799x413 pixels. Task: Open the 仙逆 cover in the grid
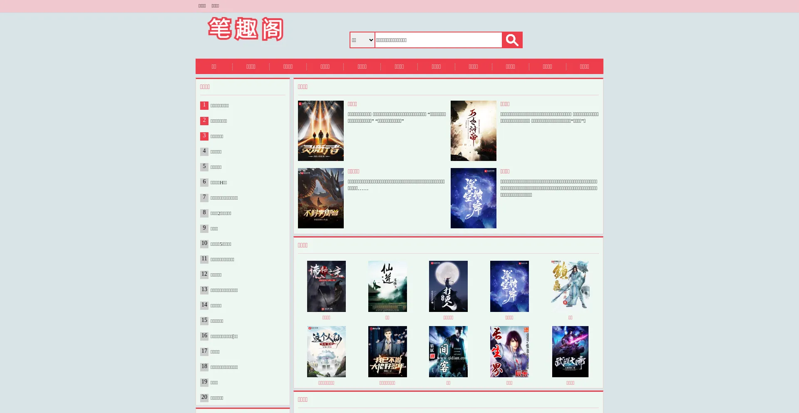[387, 286]
